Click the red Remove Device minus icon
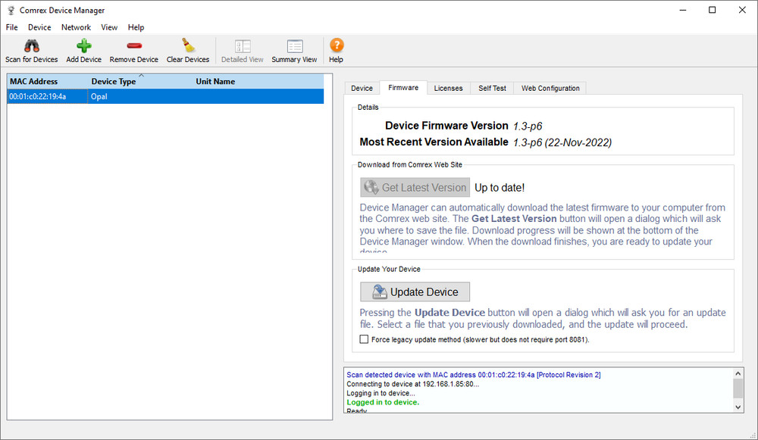758x440 pixels. pos(134,46)
